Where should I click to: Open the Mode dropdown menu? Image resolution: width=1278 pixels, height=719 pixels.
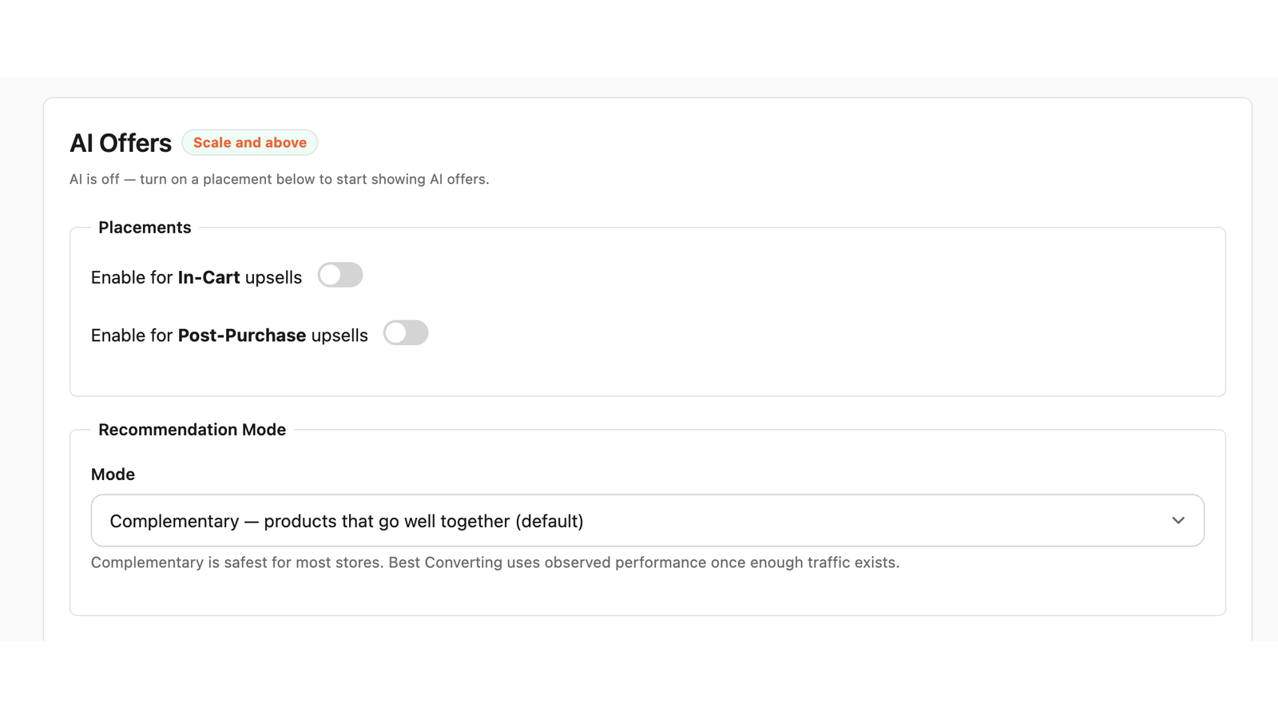point(647,521)
